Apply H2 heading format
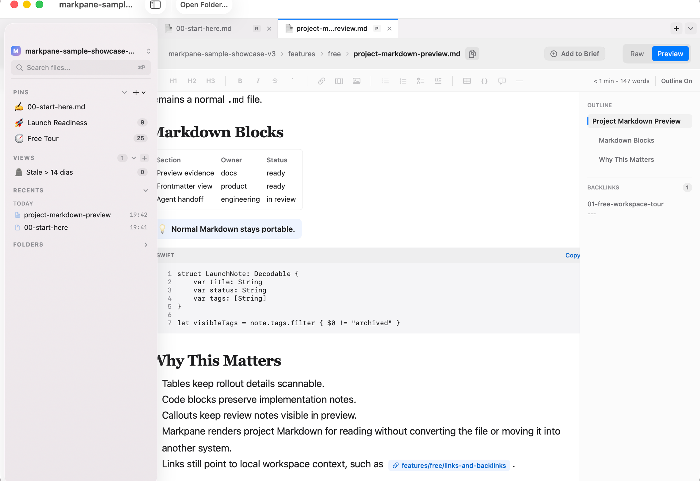700x481 pixels. [x=192, y=81]
